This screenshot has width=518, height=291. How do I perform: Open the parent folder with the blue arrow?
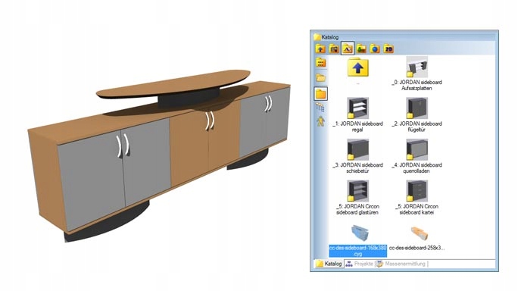click(357, 67)
